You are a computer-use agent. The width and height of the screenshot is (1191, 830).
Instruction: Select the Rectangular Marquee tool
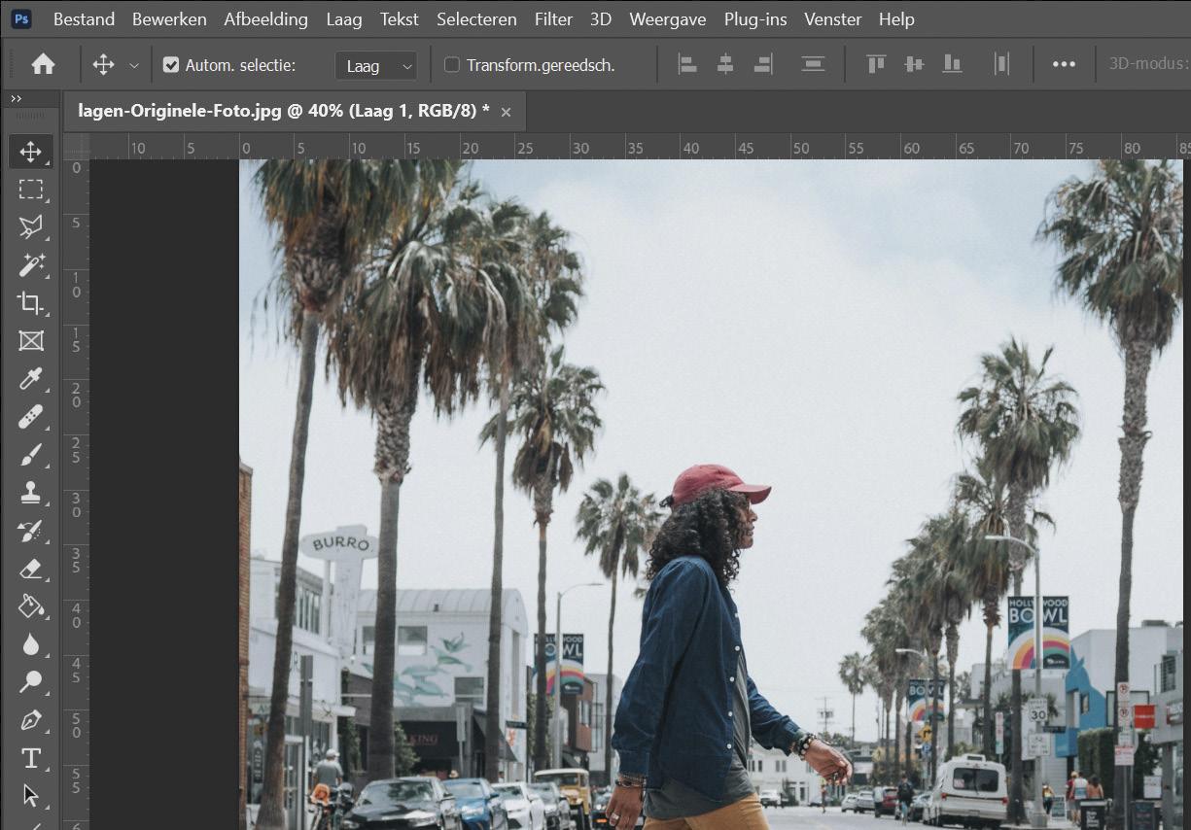pyautogui.click(x=31, y=190)
